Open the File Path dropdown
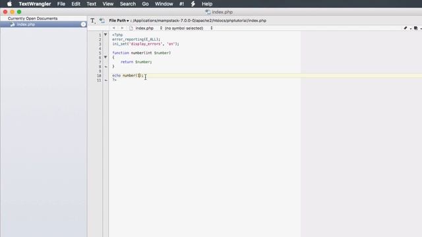The width and height of the screenshot is (422, 237). point(119,20)
